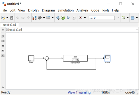Select the Image annotation tool
This screenshot has width=139, height=95.
[x=3, y=56]
